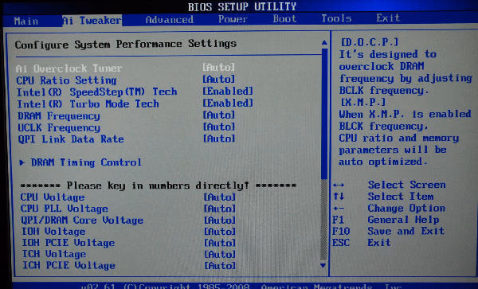Image resolution: width=478 pixels, height=289 pixels.
Task: Select QPI/DRAM Core Voltage setting
Action: pos(82,221)
